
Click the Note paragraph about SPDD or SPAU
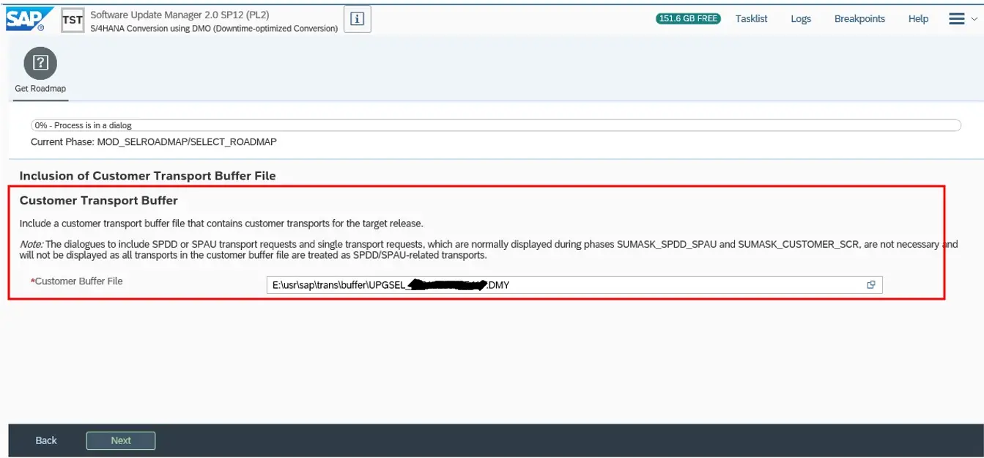pos(489,250)
